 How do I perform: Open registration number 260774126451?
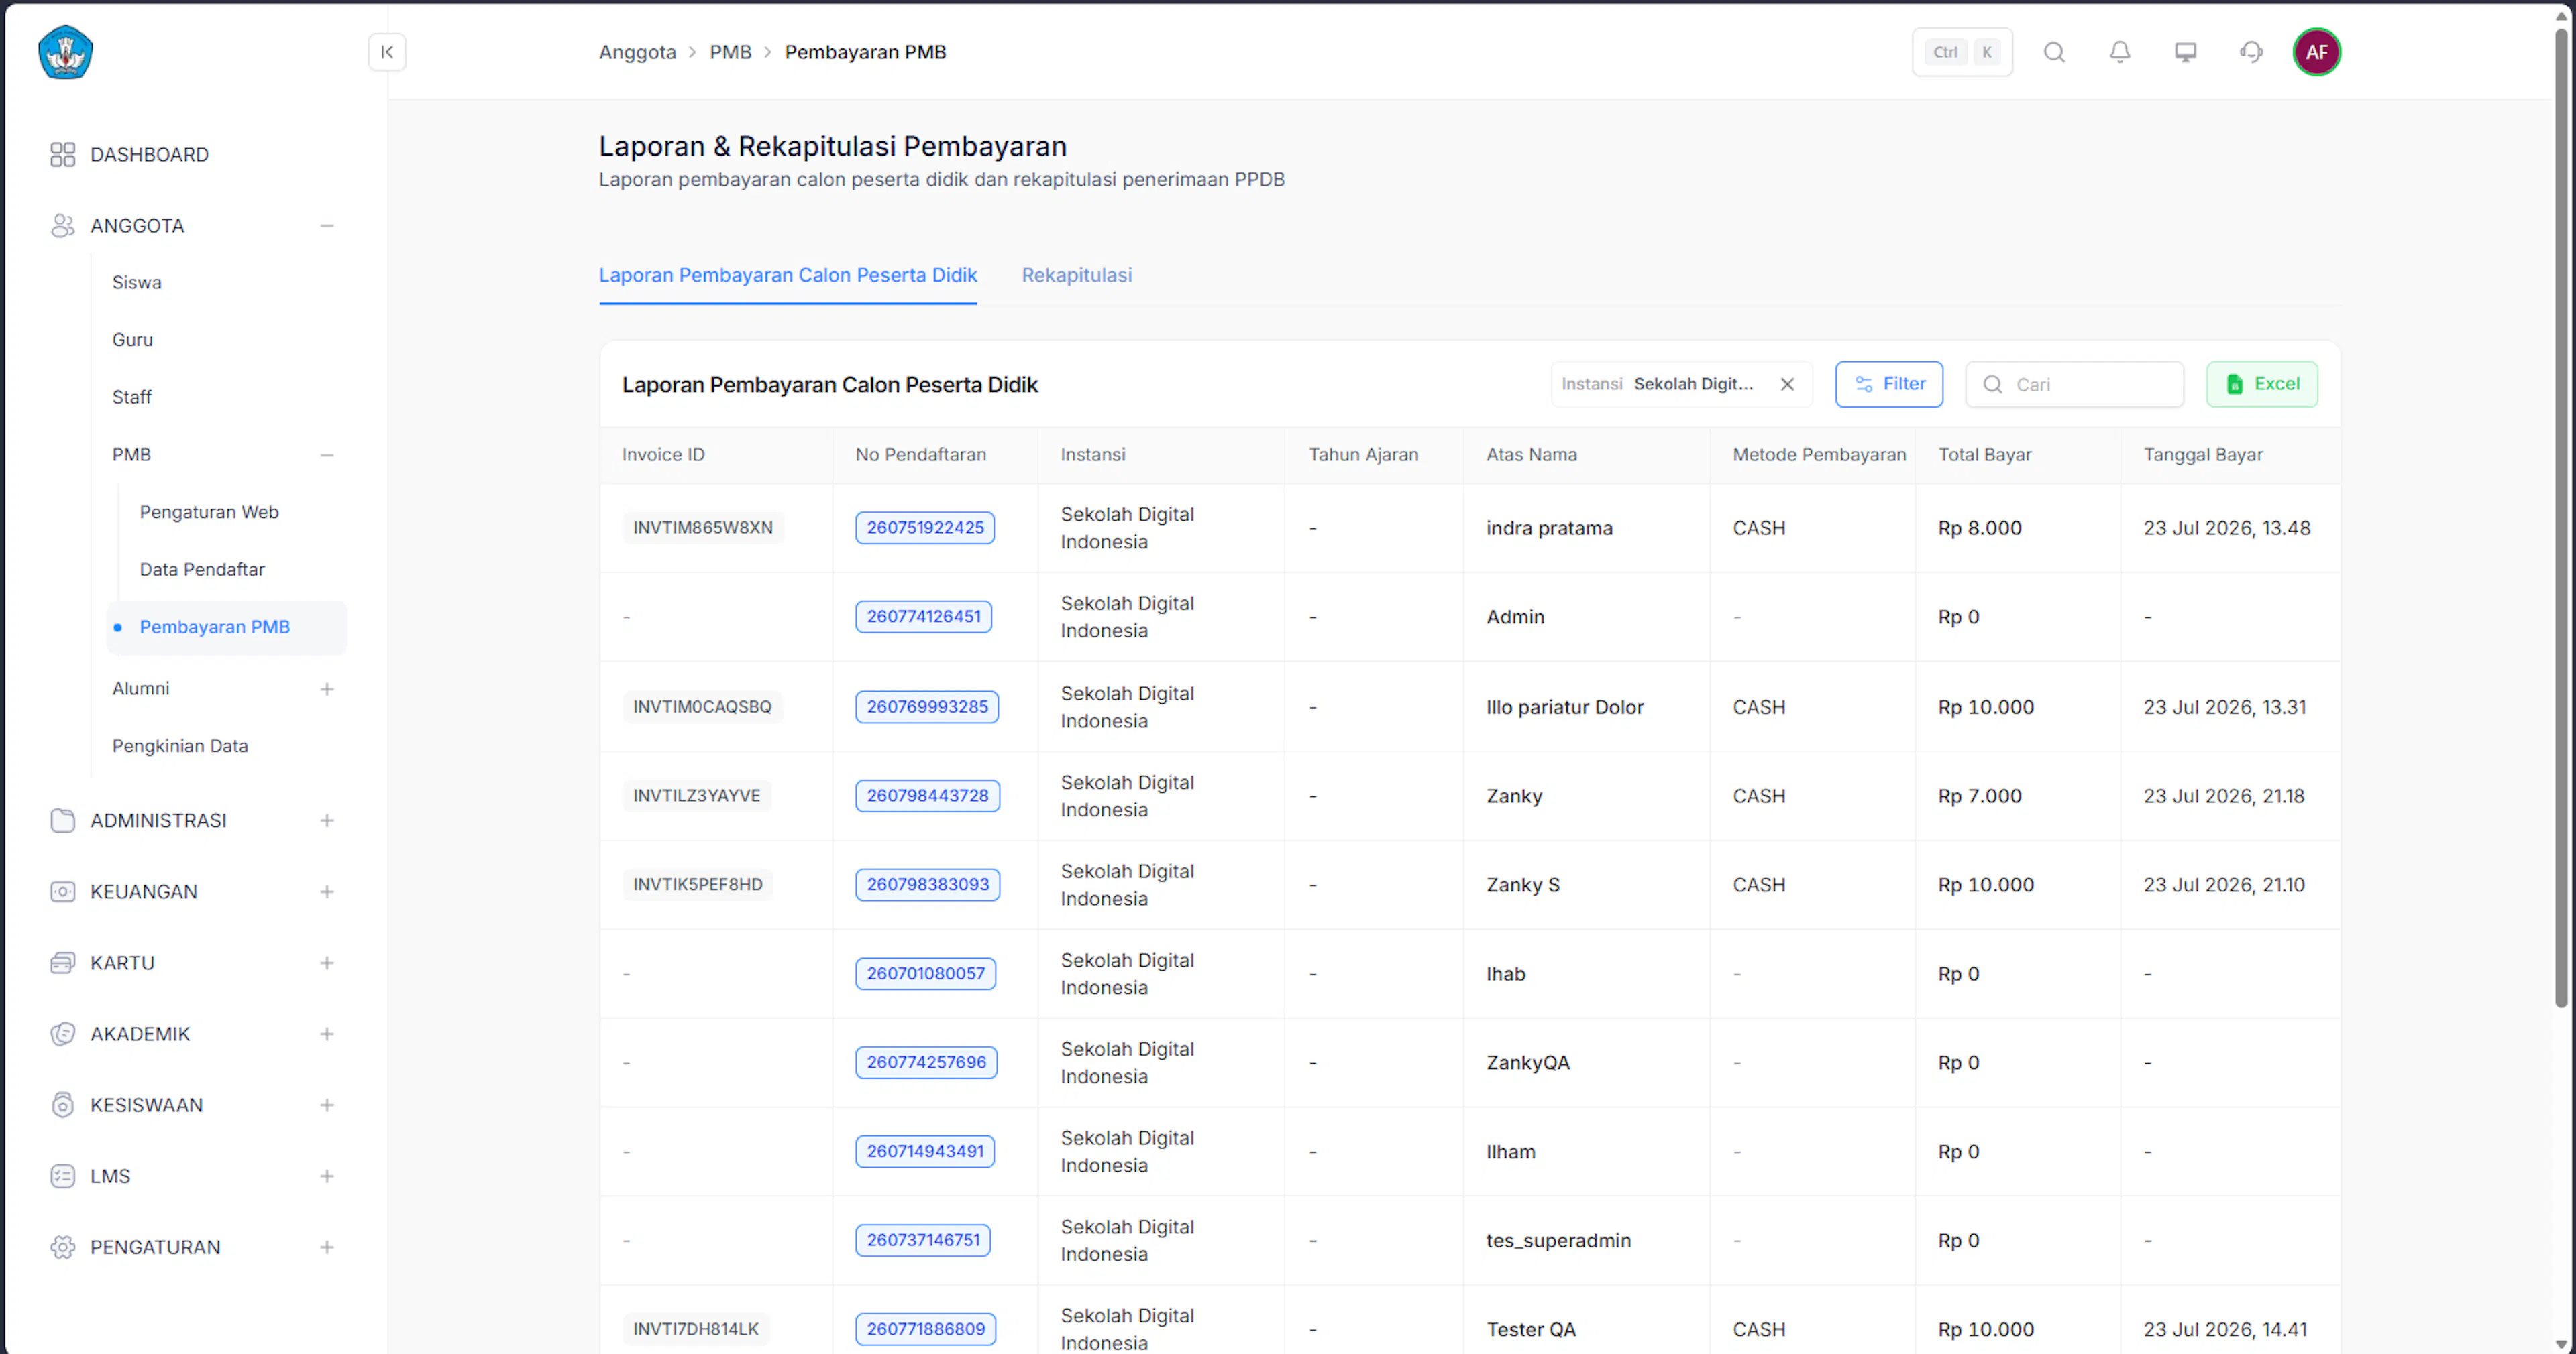tap(924, 617)
